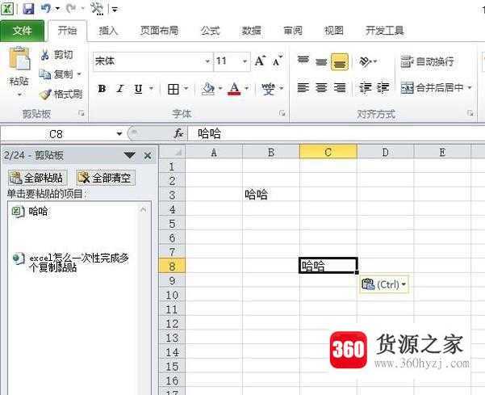Image resolution: width=485 pixels, height=395 pixels.
Task: Expand the 粘贴 options arrow below paste
Action: 19,95
